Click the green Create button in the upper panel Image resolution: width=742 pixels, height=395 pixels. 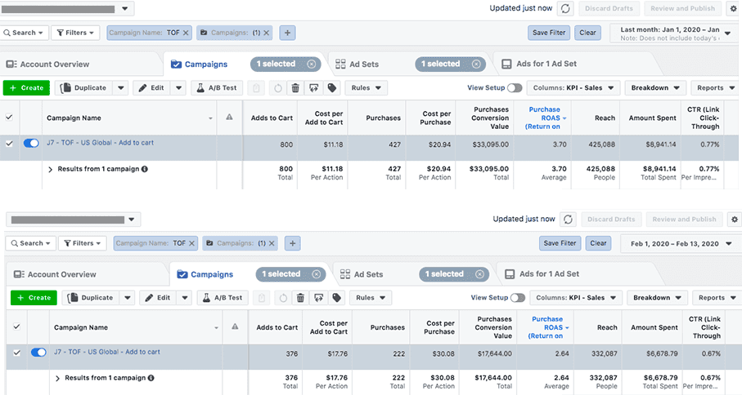click(26, 88)
